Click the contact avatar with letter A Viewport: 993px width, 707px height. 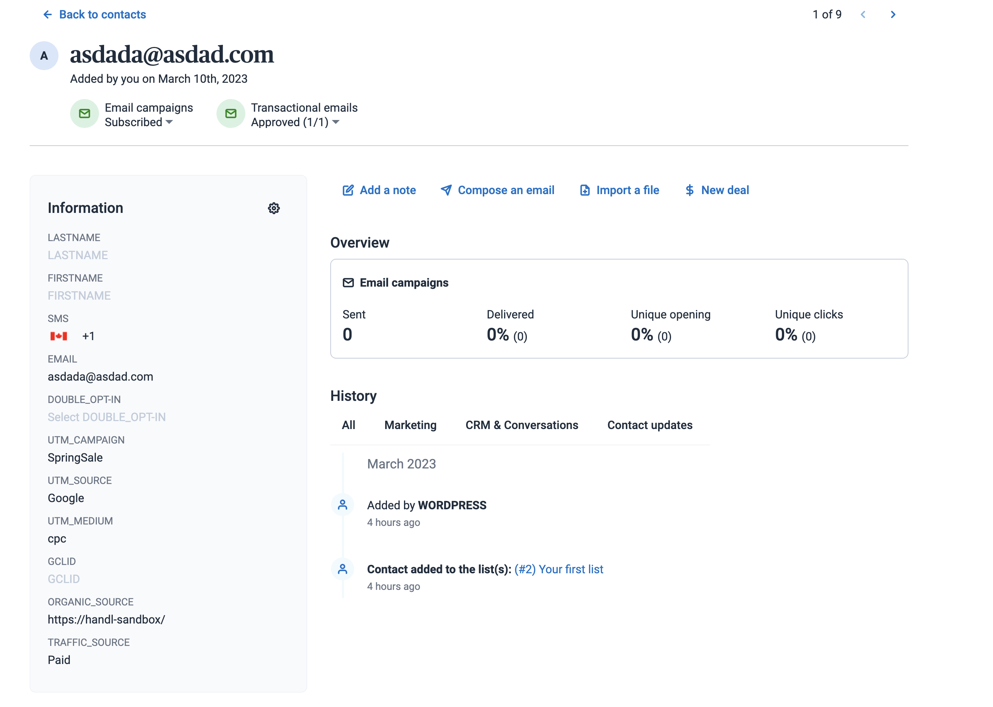coord(44,56)
